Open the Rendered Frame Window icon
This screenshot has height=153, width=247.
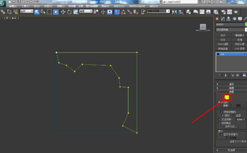pyautogui.click(x=229, y=12)
